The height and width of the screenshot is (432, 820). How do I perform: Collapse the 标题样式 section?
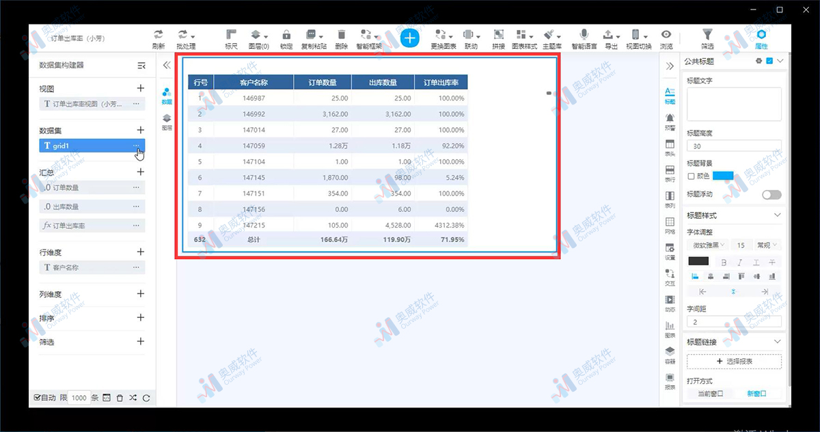[777, 215]
